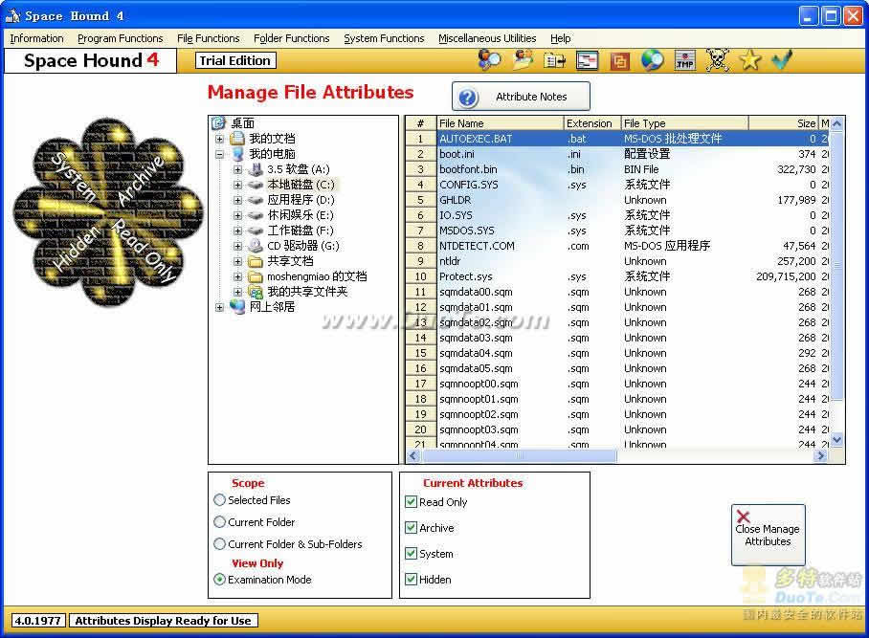Click the My Computer (我的电脑) icon
Screen dimensions: 869x638
[x=237, y=154]
